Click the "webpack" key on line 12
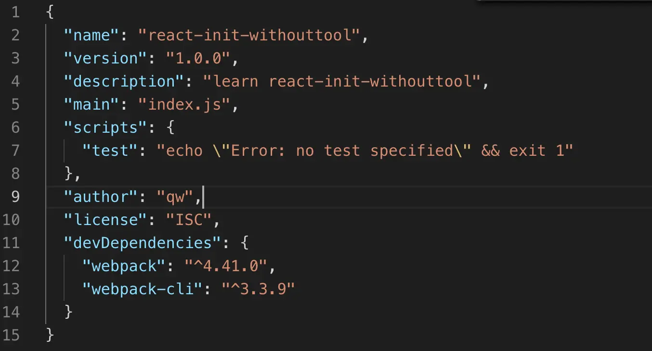Screen dimensions: 652x351 [x=125, y=266]
